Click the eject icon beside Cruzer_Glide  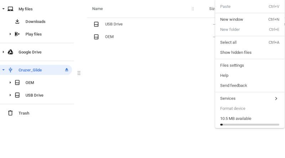point(67,70)
